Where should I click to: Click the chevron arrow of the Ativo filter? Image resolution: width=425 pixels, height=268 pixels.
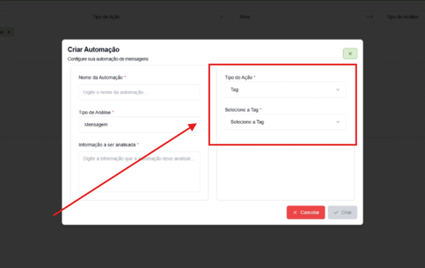pos(368,17)
